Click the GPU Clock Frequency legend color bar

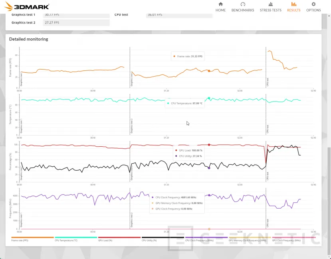pyautogui.click(x=293, y=237)
